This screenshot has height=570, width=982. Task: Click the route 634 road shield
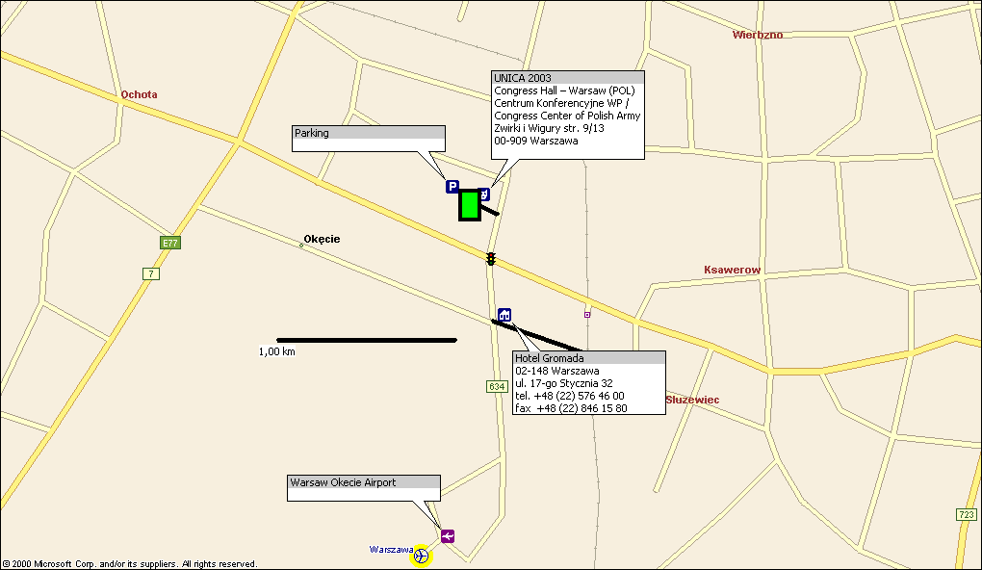pos(496,386)
